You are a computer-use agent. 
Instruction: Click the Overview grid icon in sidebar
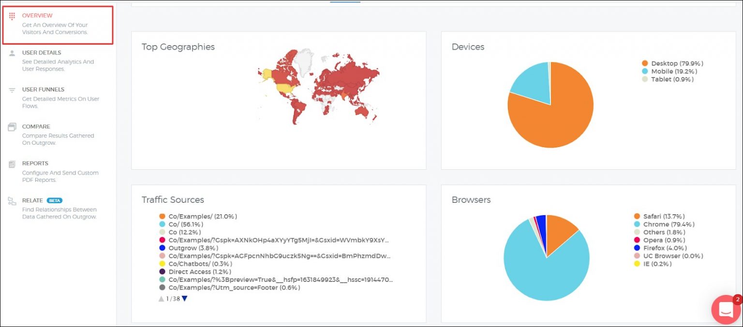pyautogui.click(x=12, y=16)
